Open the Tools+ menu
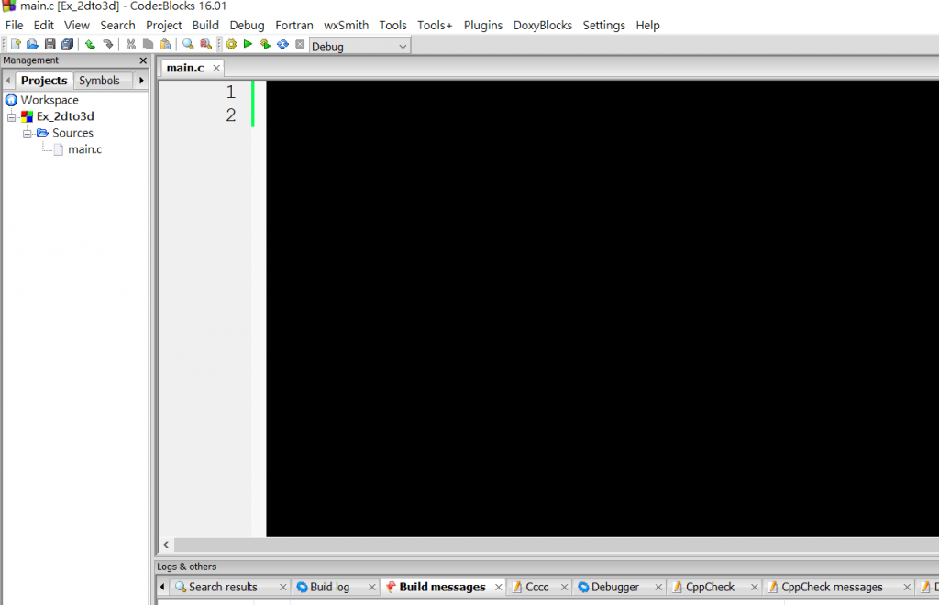939x605 pixels. point(435,25)
